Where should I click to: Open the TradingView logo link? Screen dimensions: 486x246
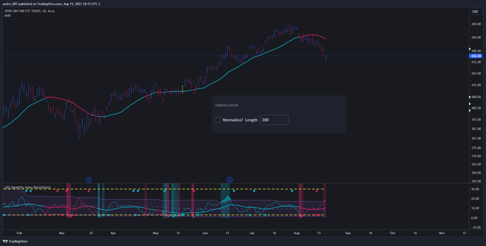tap(15, 241)
